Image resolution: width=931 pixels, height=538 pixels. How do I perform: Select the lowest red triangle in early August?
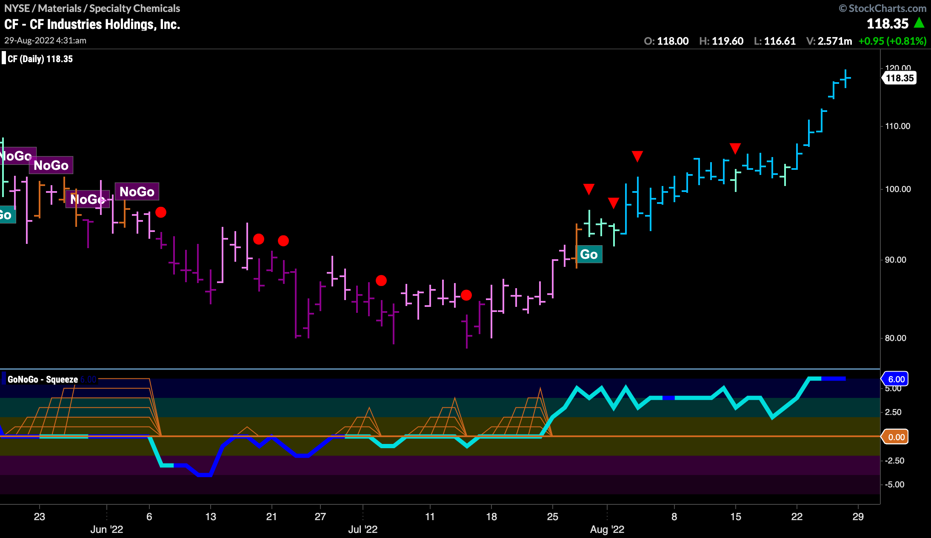(x=613, y=203)
